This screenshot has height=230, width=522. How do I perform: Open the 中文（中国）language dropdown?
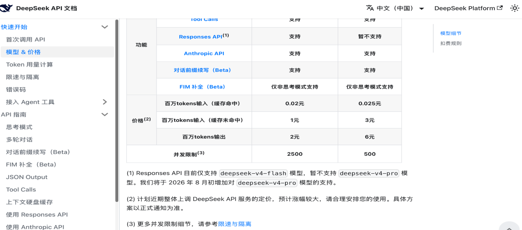[x=395, y=8]
